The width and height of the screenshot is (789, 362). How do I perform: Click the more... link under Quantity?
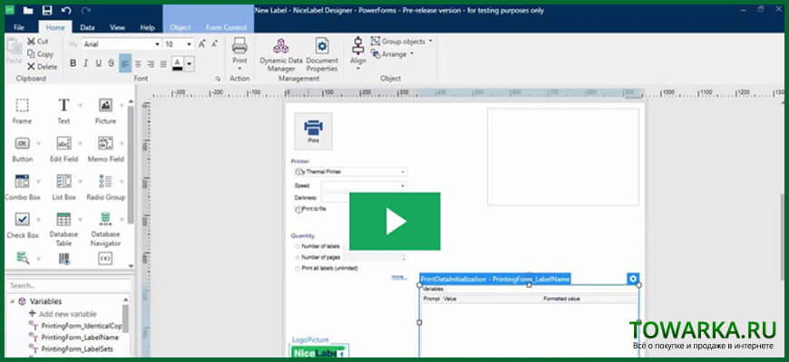point(398,277)
